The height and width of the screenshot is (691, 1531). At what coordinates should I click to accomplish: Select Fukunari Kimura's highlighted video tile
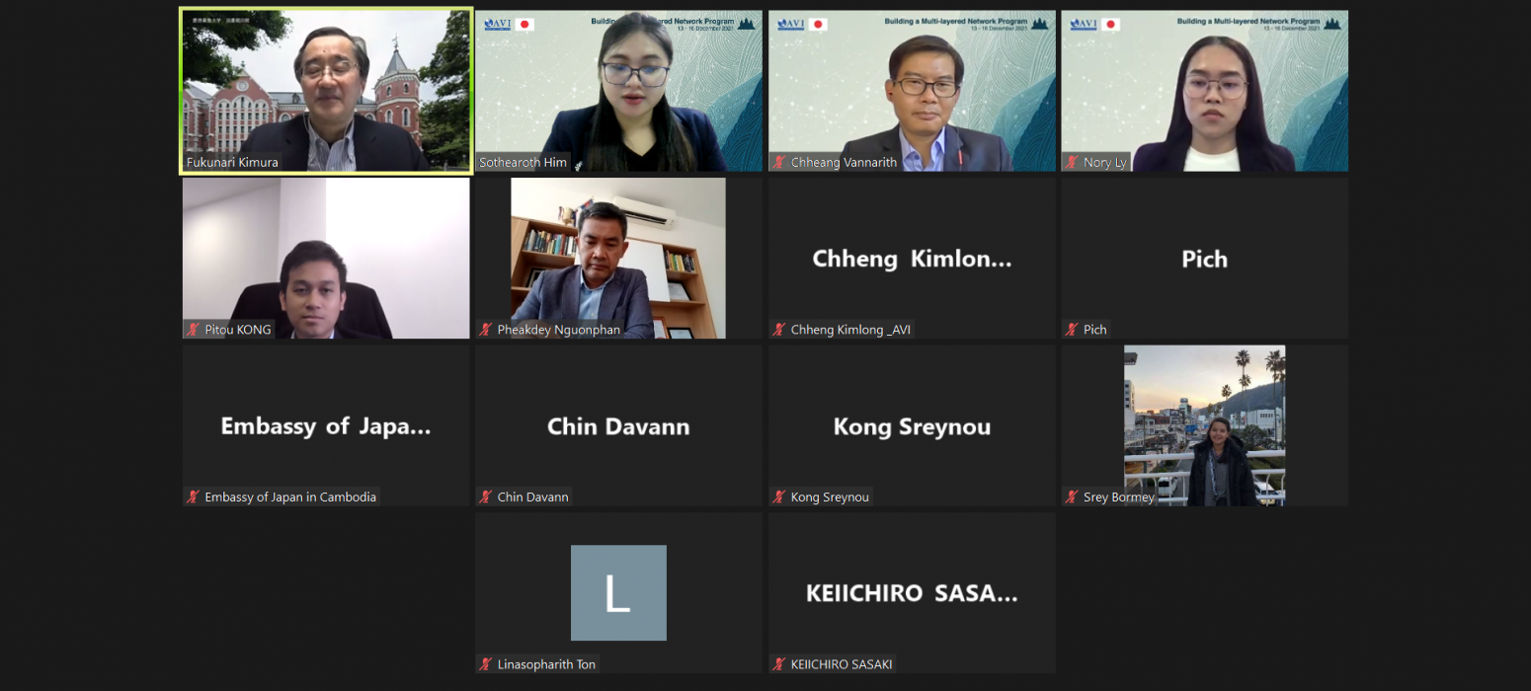click(326, 91)
